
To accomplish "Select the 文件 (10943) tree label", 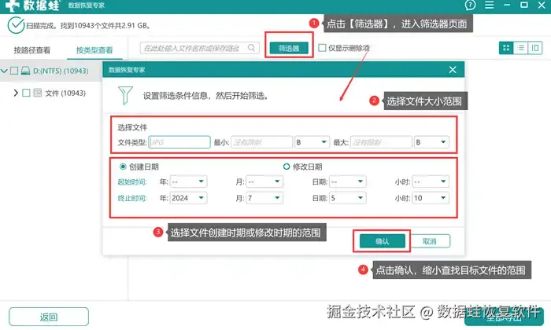I will pos(65,93).
